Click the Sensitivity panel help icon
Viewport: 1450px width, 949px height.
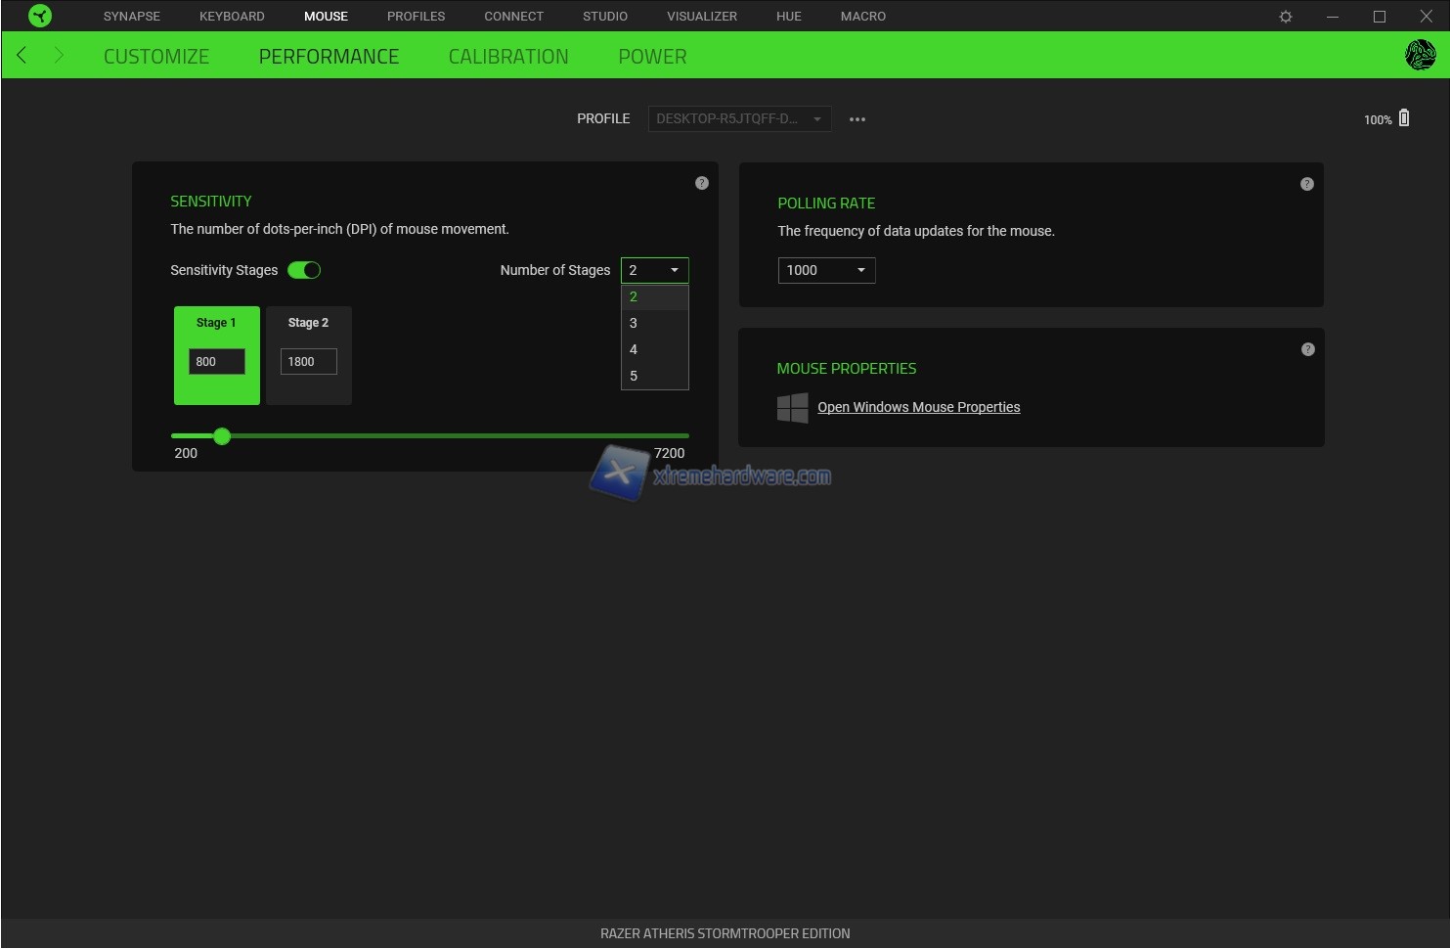pos(702,183)
